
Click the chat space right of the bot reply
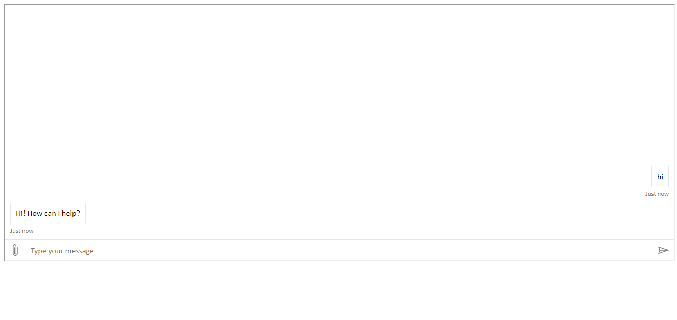(x=378, y=213)
